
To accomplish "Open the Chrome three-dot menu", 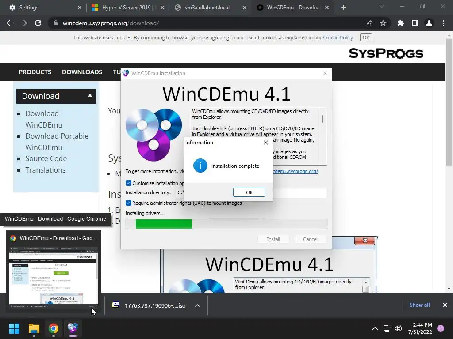I will [x=443, y=23].
